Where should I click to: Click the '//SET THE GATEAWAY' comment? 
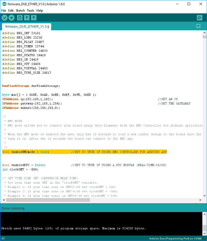(x=174, y=103)
